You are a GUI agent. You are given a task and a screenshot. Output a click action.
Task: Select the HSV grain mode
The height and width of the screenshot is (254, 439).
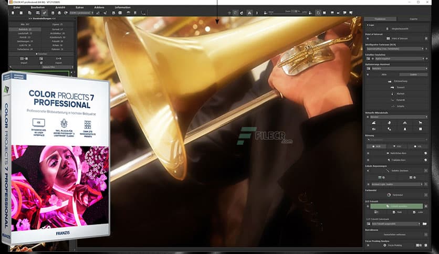[x=397, y=146]
